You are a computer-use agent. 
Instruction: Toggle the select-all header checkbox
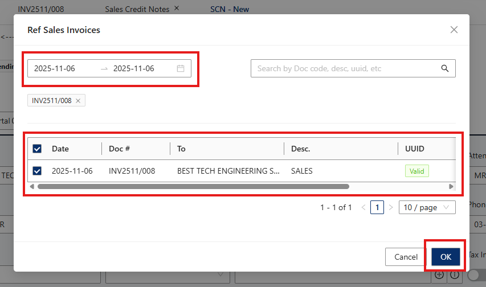37,149
